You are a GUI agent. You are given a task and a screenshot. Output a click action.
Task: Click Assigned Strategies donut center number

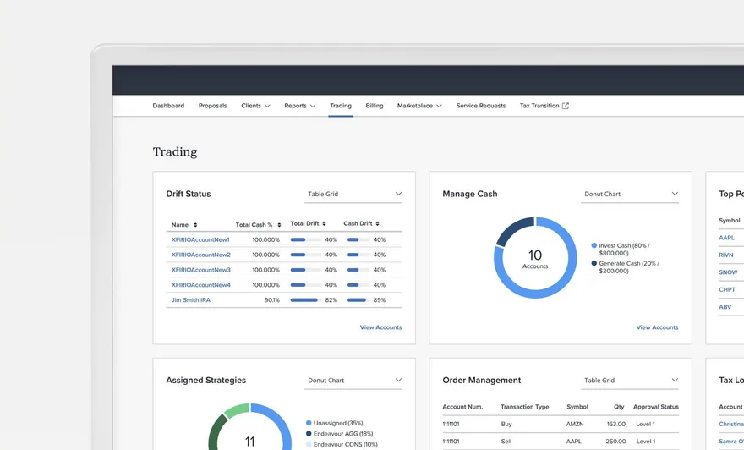pyautogui.click(x=249, y=442)
